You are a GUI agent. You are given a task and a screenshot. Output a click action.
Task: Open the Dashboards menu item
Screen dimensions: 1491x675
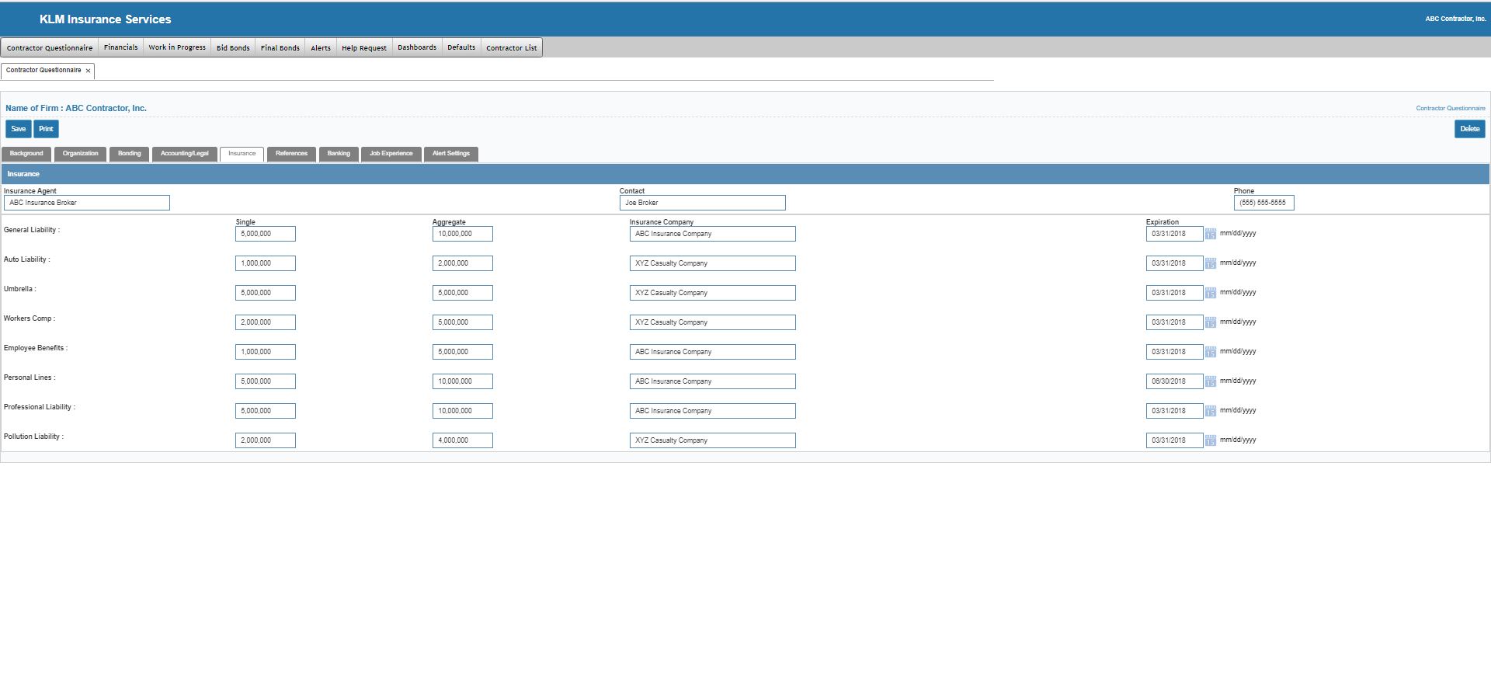tap(417, 47)
